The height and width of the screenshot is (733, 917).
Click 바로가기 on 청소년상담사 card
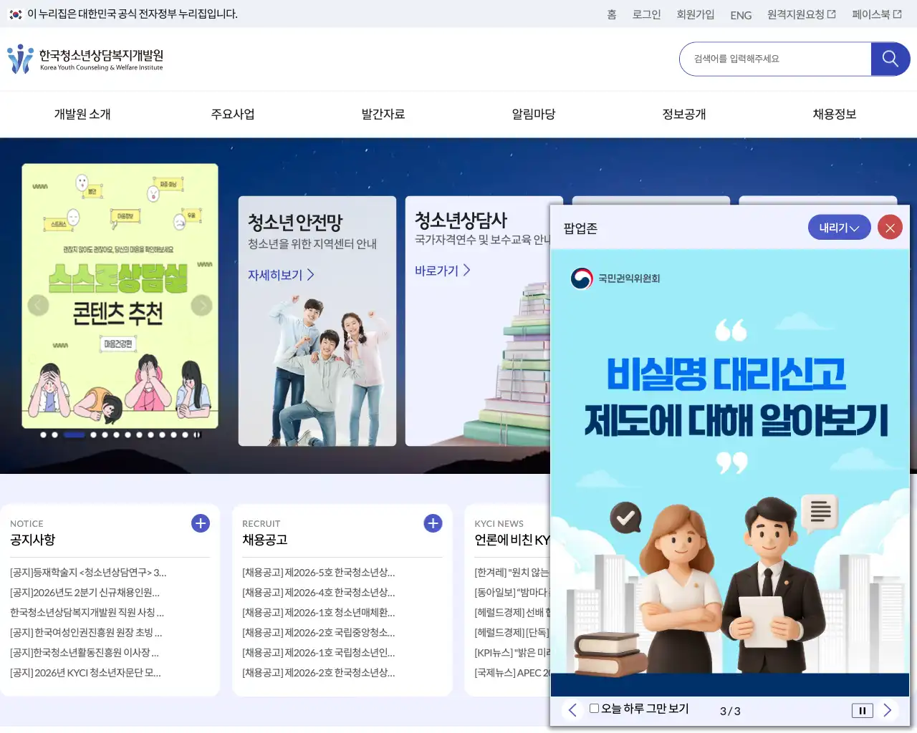point(442,271)
